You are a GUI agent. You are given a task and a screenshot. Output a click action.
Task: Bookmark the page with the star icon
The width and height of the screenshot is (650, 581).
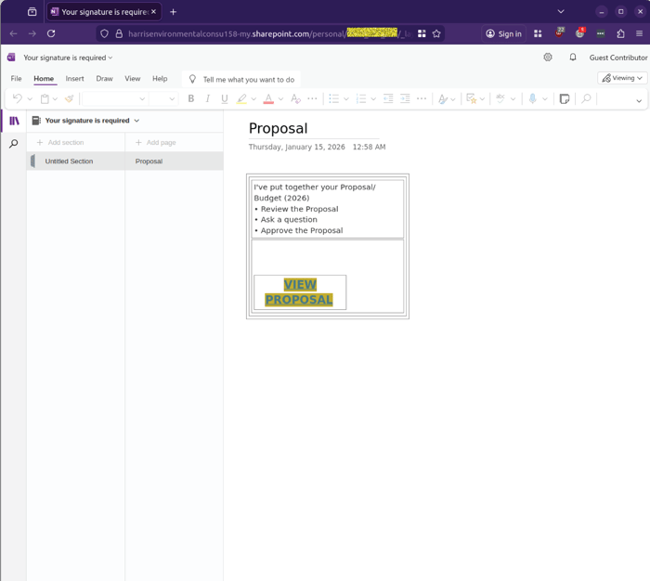[x=436, y=33]
